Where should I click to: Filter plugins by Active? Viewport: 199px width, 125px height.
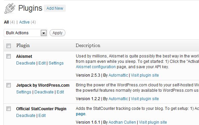[24, 22]
